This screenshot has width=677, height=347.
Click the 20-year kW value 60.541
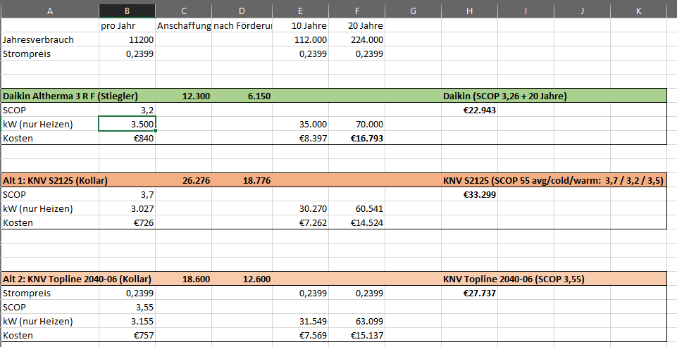[356, 208]
